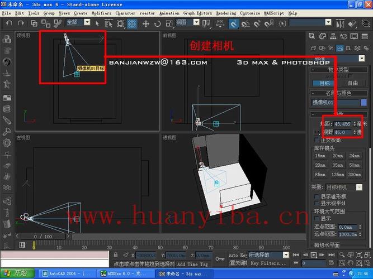Activate the Select and Scale tool
Screen dimensions: 373x279
(x=169, y=23)
